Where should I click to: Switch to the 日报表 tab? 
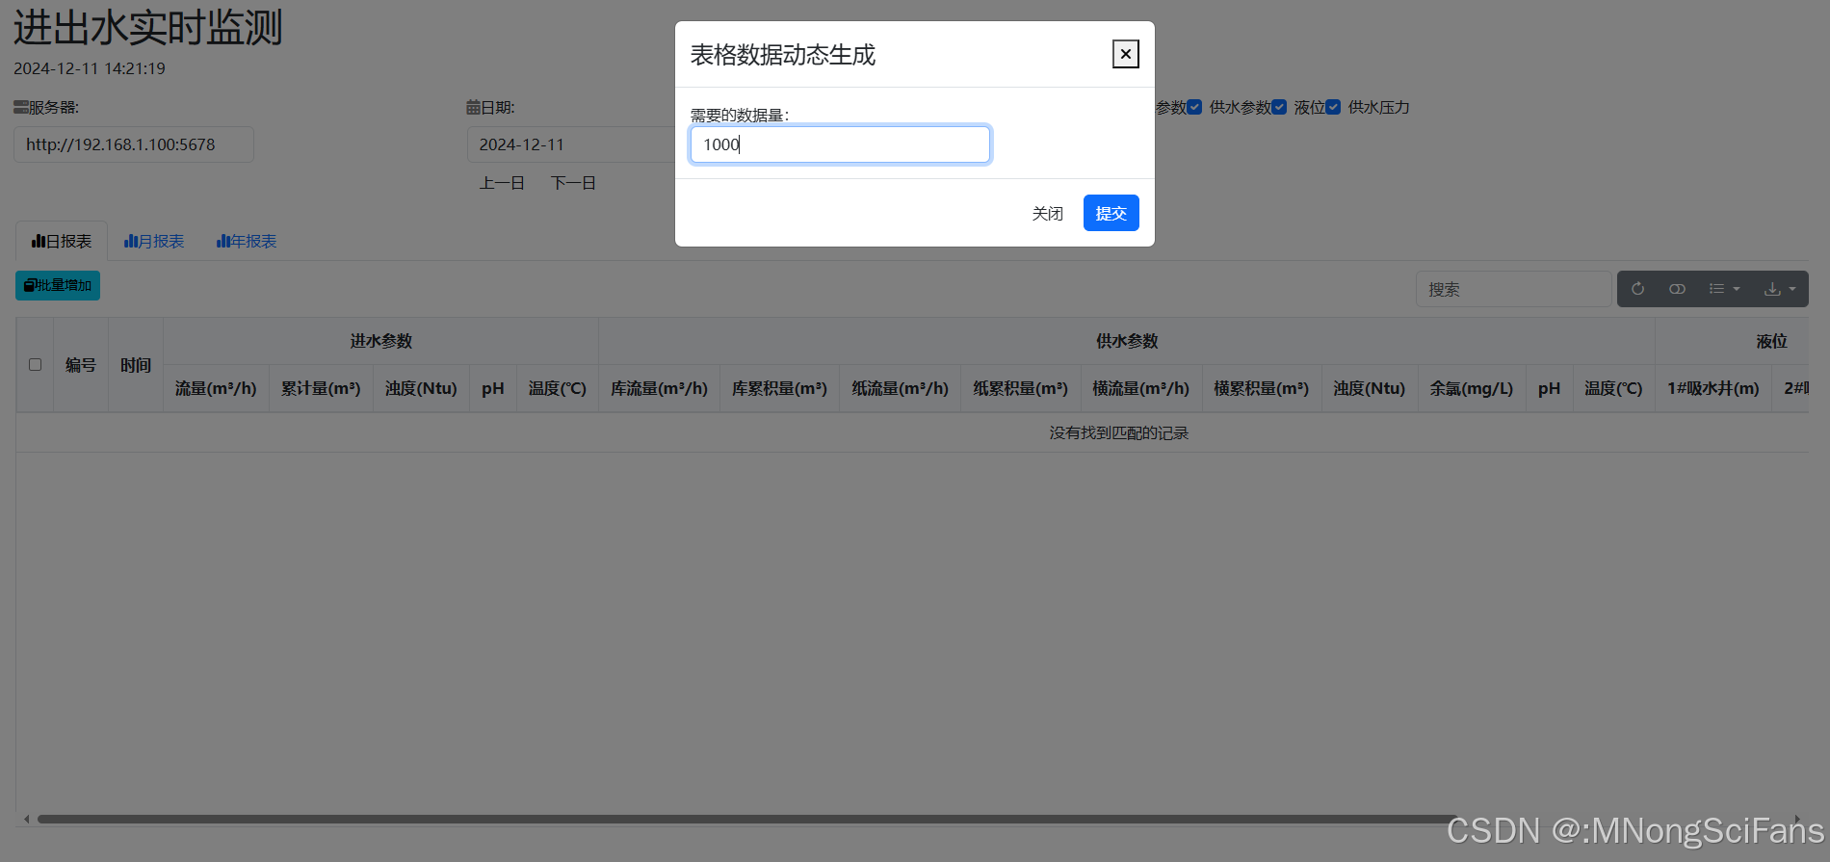(62, 241)
